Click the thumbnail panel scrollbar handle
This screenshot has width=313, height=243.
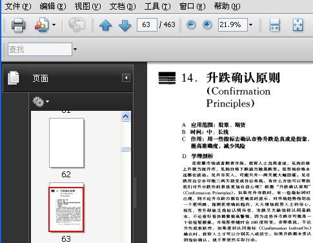click(x=125, y=149)
